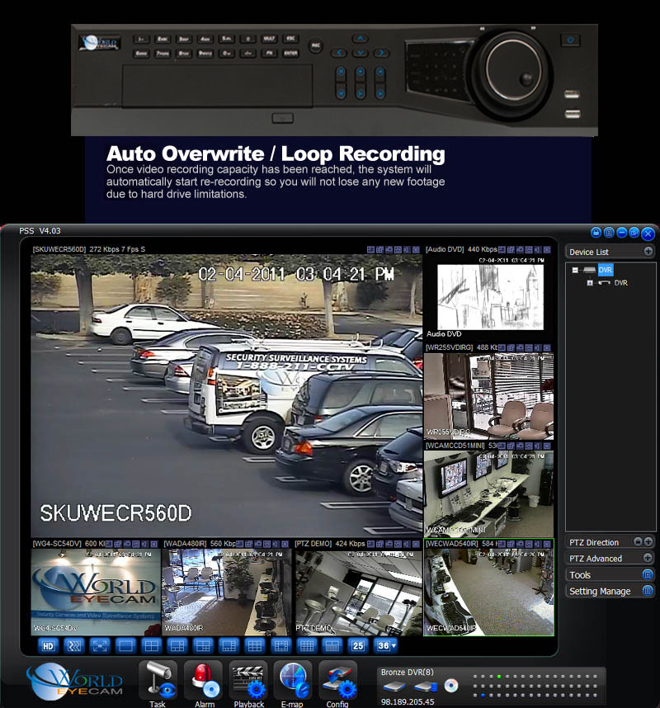The image size is (660, 708).
Task: Select the highlighted DVR root item
Action: pyautogui.click(x=606, y=270)
